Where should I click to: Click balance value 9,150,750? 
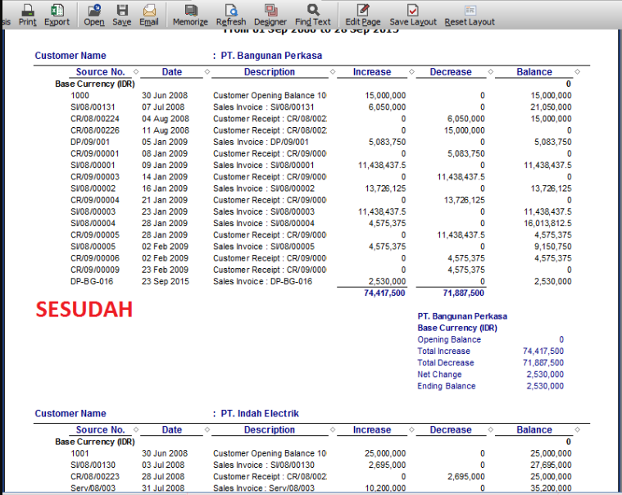(552, 247)
